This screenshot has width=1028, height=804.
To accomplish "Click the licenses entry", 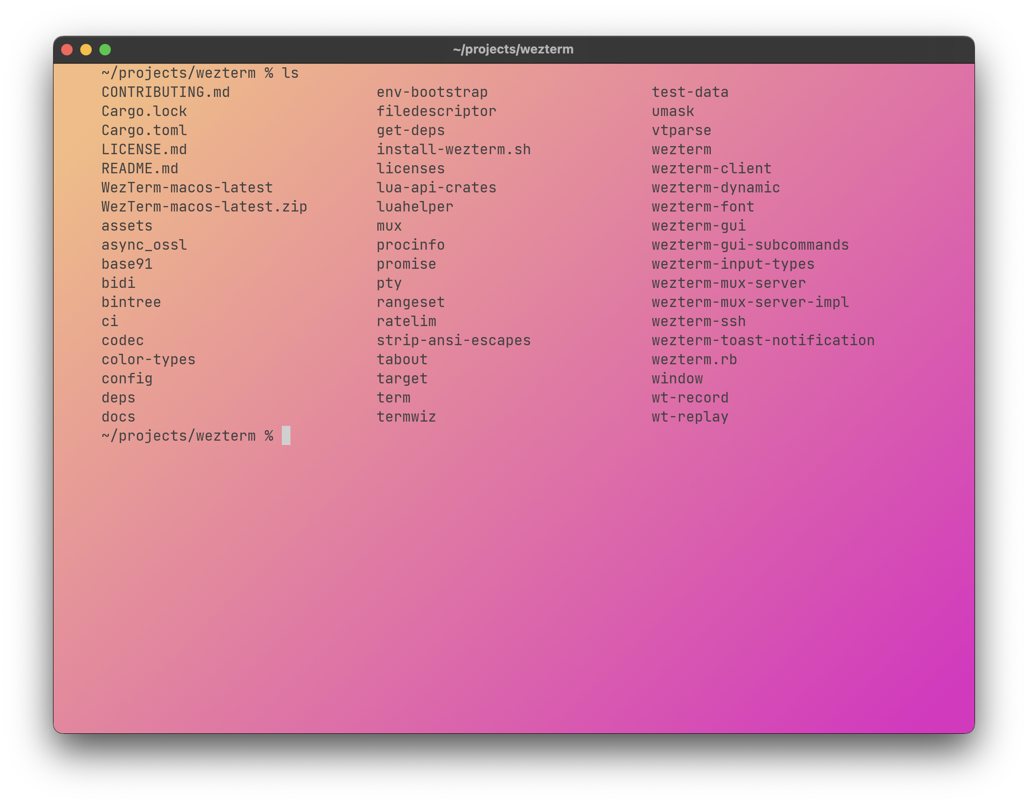I will point(411,169).
